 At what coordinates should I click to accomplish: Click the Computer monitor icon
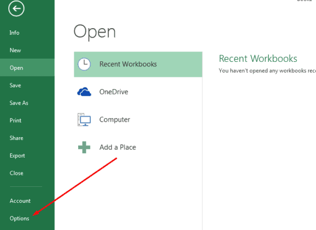(84, 119)
